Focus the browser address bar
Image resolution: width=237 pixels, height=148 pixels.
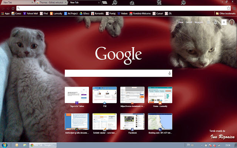point(123,8)
